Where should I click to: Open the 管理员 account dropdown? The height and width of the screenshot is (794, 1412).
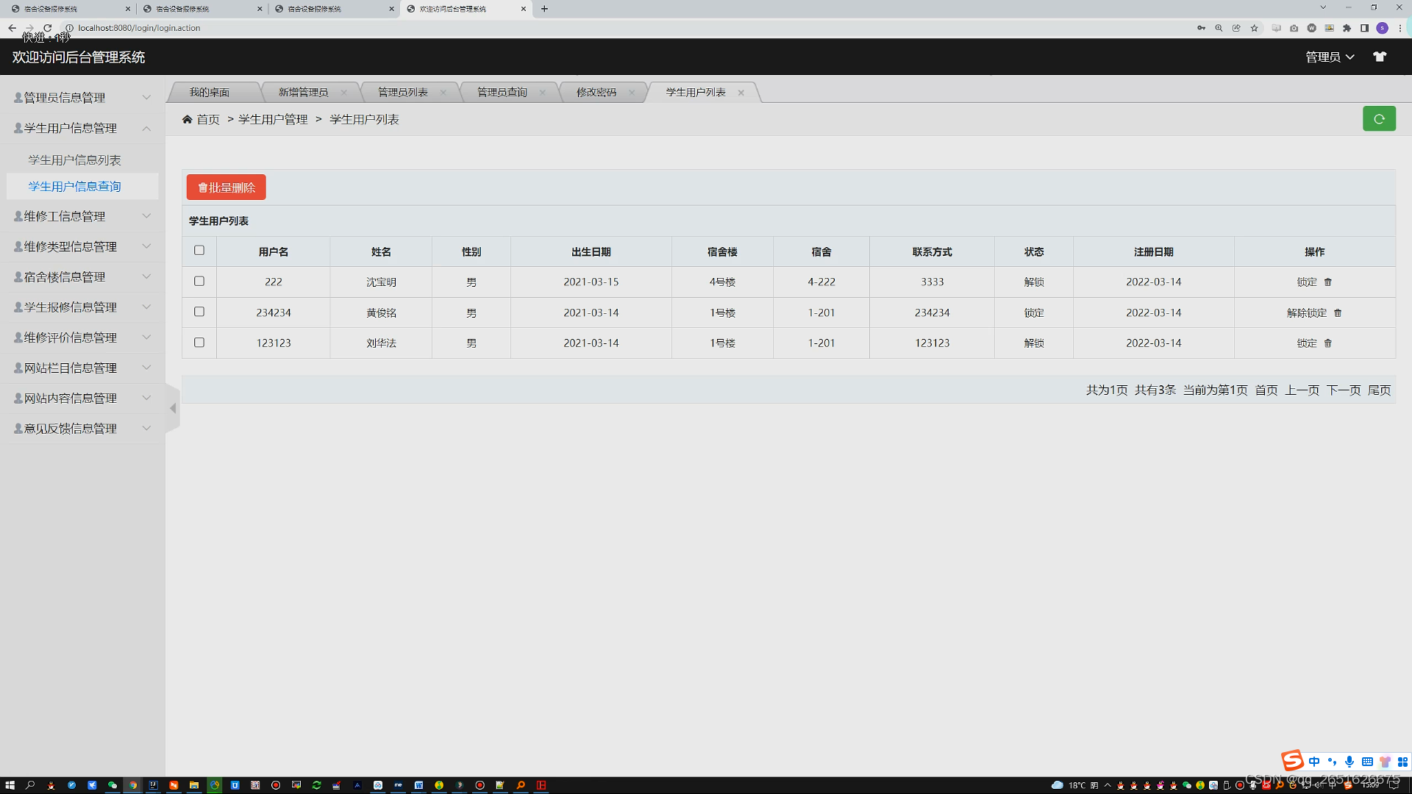pos(1330,57)
